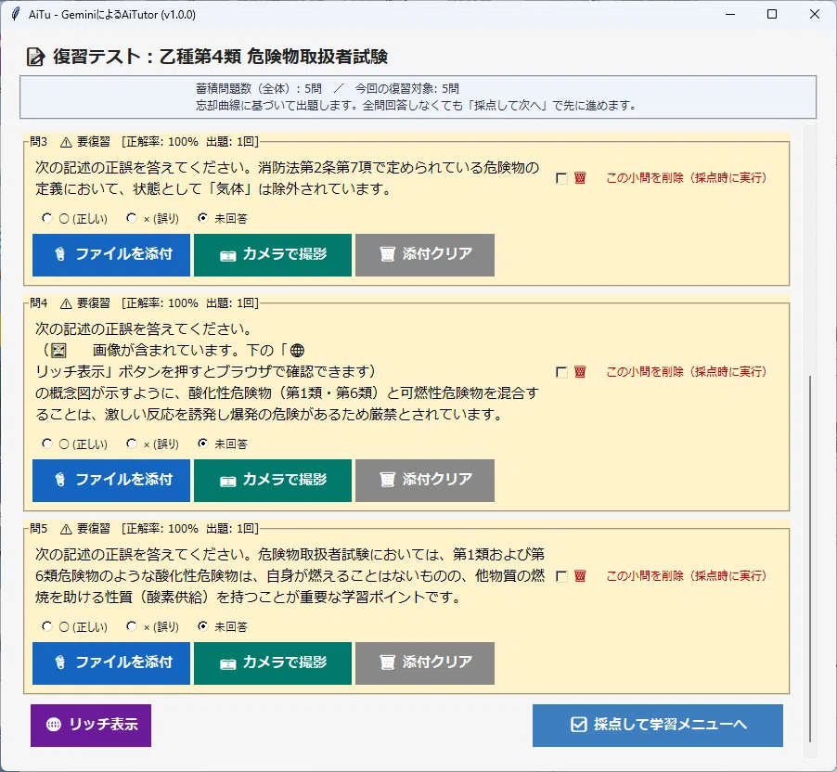Select ×(誤り) radio for 問4

point(132,444)
